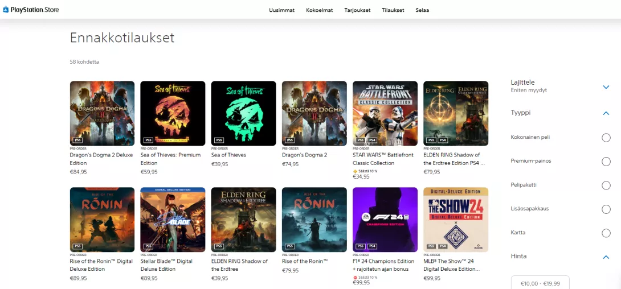Click the PlayStation Store logo
The width and height of the screenshot is (621, 289).
31,10
